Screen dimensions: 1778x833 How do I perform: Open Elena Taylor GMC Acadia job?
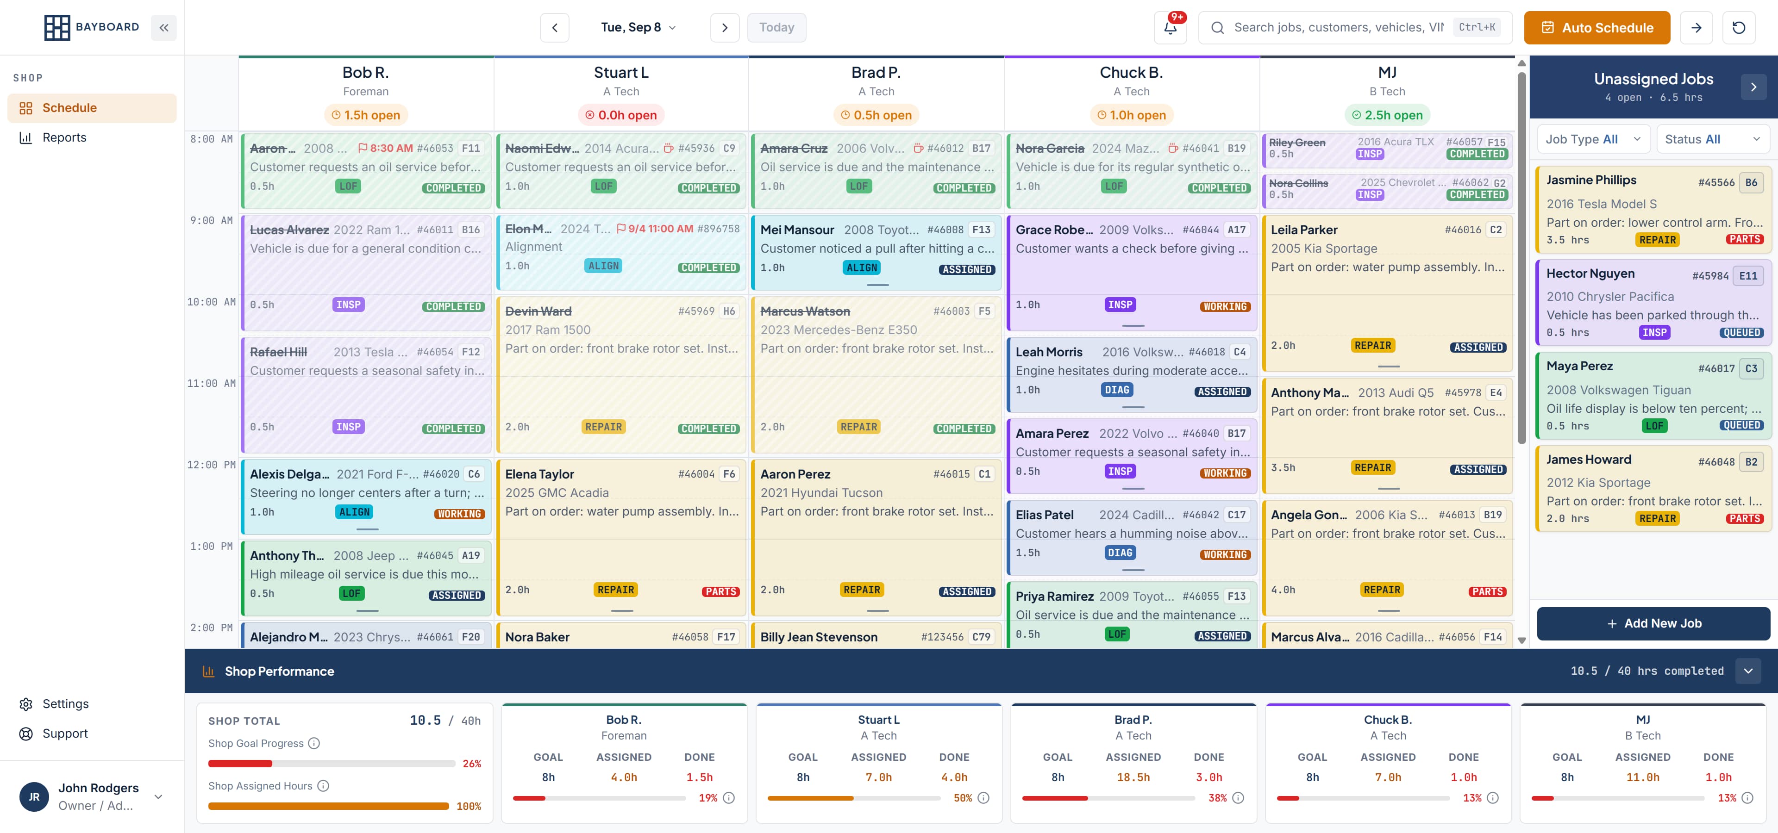(621, 537)
